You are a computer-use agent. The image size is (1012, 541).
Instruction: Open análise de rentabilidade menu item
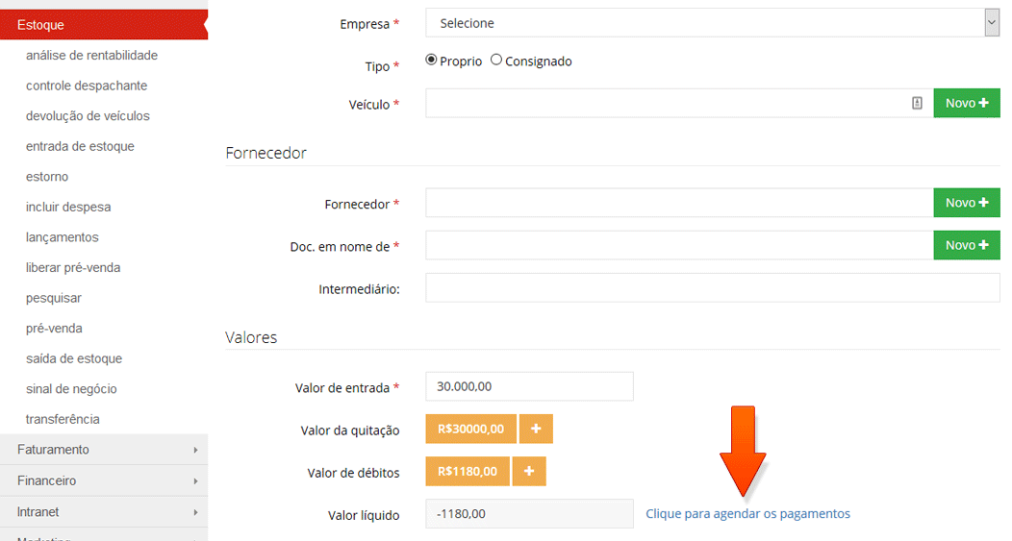91,56
